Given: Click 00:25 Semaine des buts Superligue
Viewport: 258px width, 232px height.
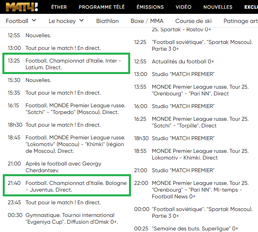Looking at the screenshot, I should (186, 228).
